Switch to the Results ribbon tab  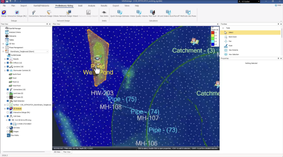point(104,6)
